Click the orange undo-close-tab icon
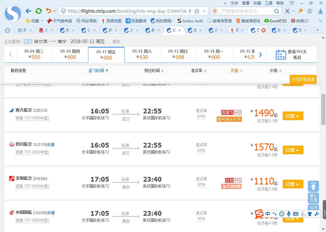The height and width of the screenshot is (232, 326). click(48, 11)
